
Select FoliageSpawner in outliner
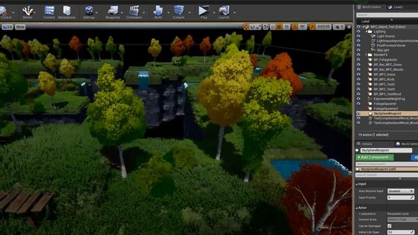(x=385, y=104)
